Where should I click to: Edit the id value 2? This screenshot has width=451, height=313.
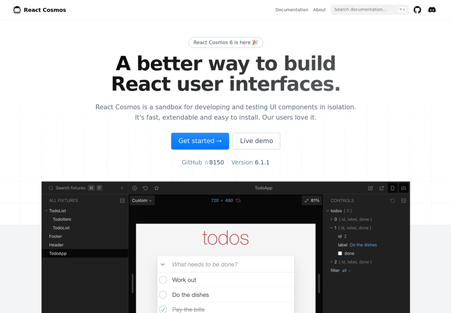(345, 236)
